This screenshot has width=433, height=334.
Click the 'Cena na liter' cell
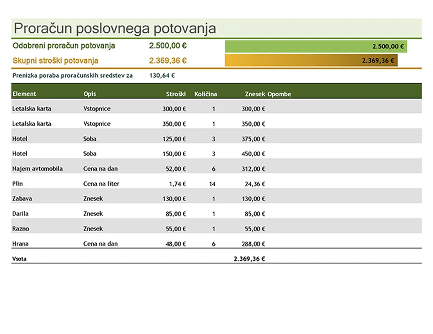click(x=101, y=184)
